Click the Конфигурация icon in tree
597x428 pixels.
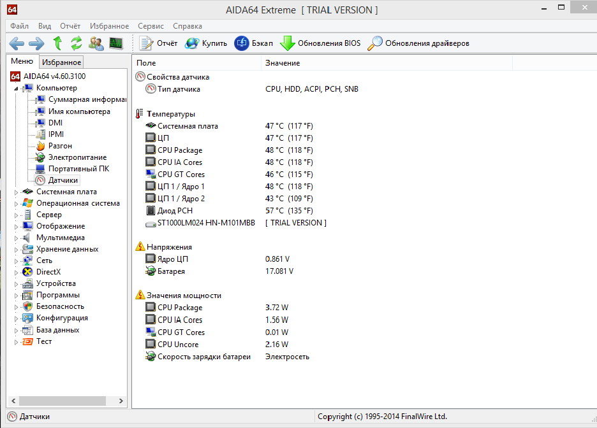(27, 318)
